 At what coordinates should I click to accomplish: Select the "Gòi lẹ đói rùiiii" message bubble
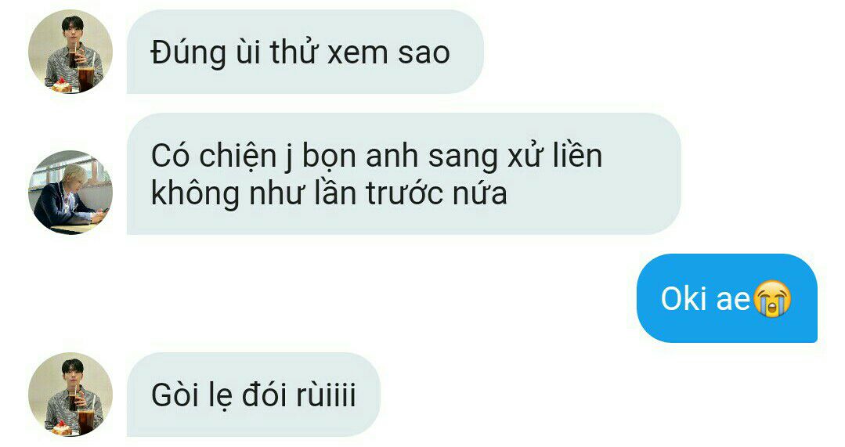coord(253,395)
